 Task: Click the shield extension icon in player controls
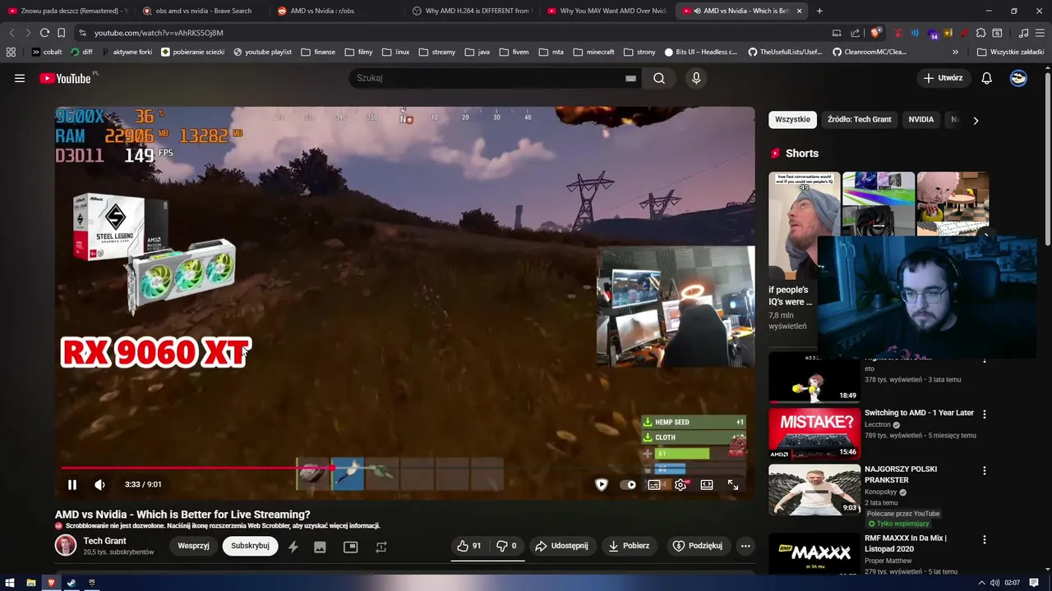click(602, 485)
